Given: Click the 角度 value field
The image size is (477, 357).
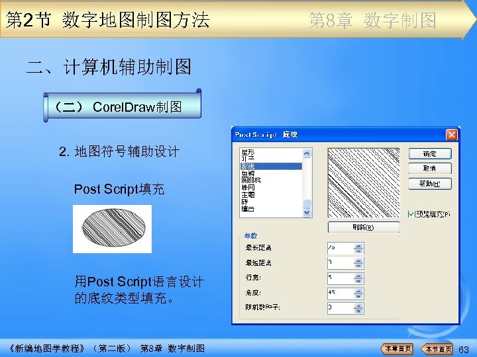Looking at the screenshot, I should pyautogui.click(x=341, y=294).
